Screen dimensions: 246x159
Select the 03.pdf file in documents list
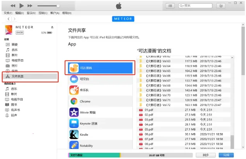(x=149, y=120)
